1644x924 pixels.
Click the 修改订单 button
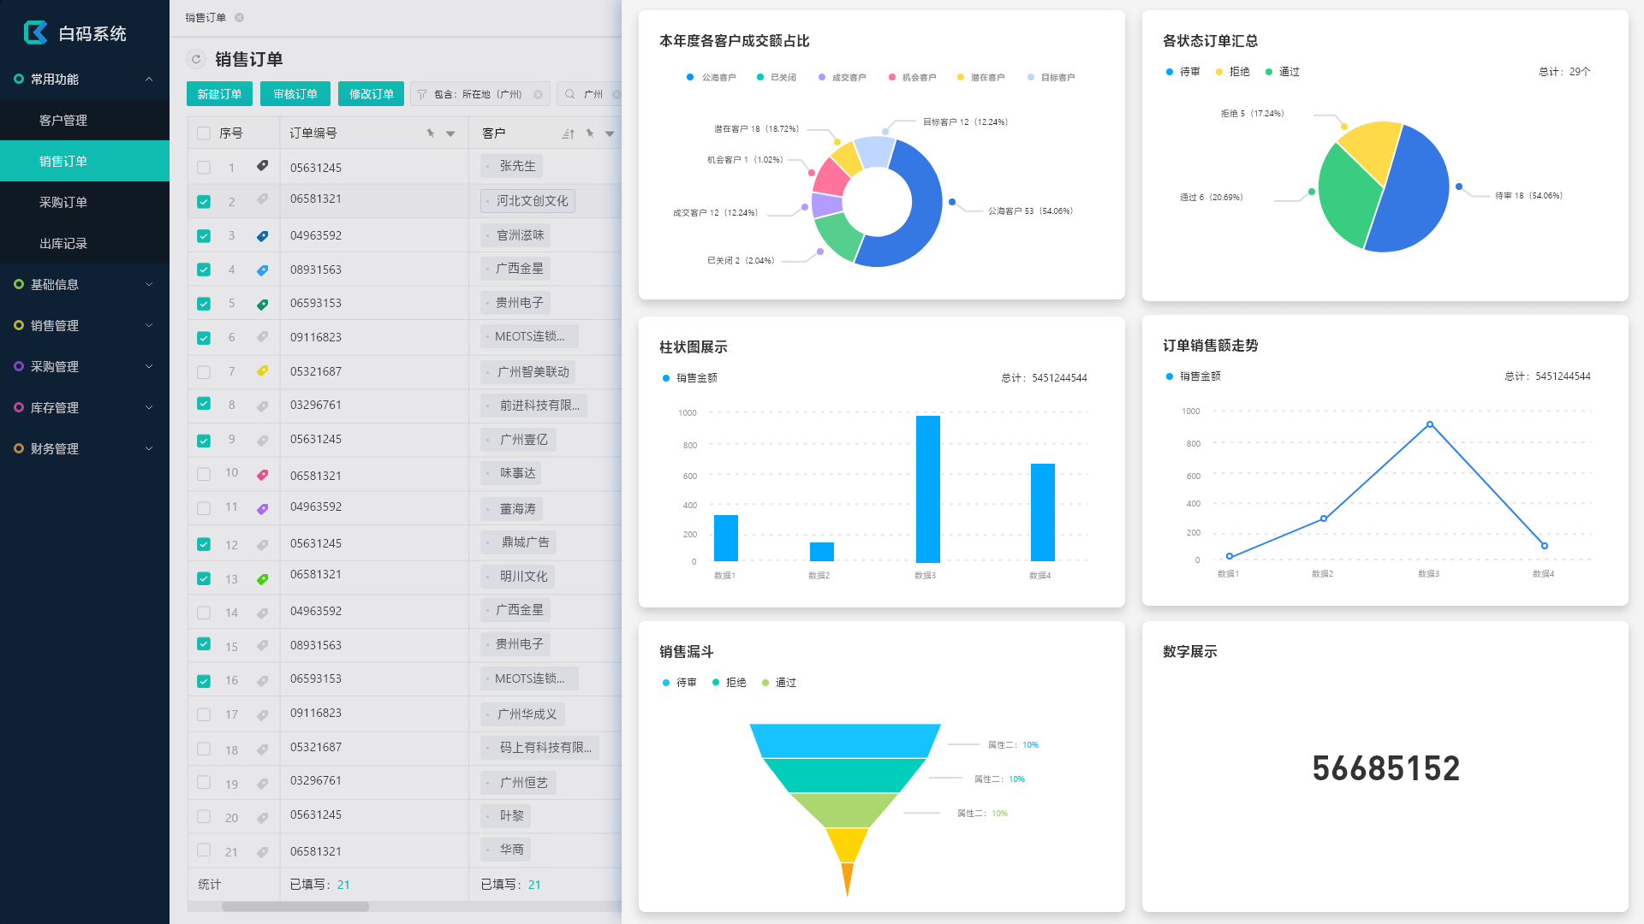[372, 94]
